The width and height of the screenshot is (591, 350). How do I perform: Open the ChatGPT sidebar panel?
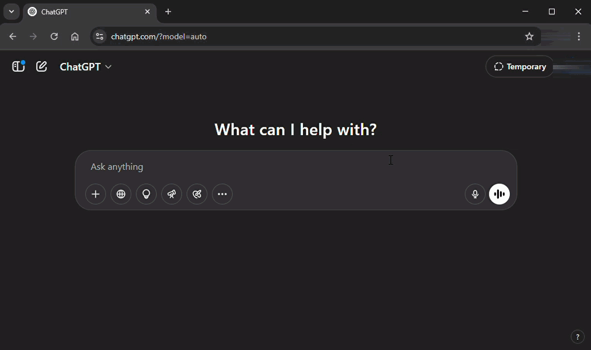tap(18, 66)
